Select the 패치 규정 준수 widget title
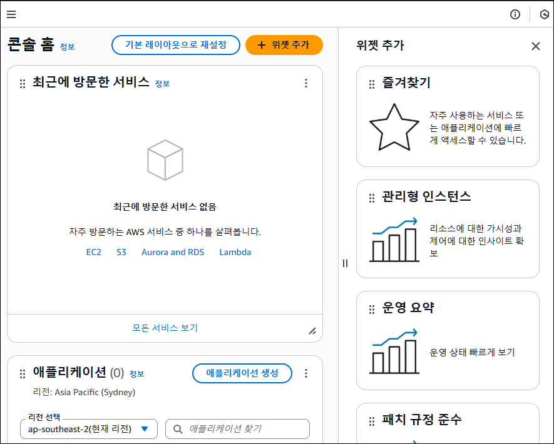 [x=422, y=420]
